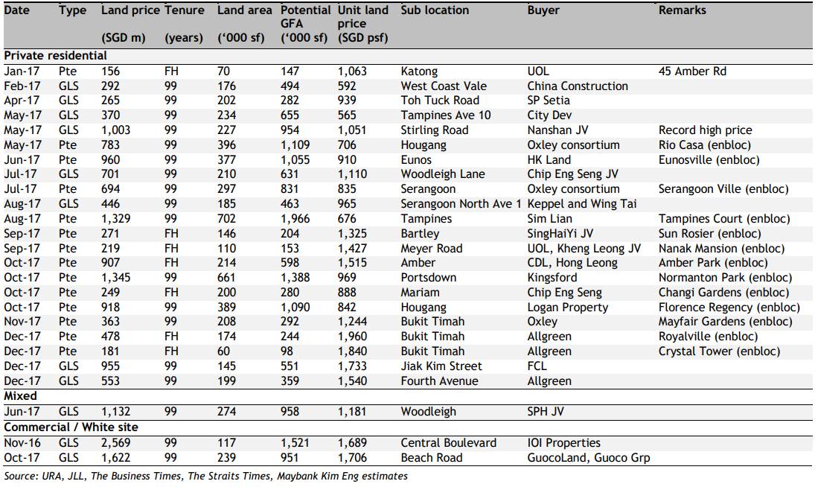Click the 'Record high price' remark
This screenshot has height=487, width=818.
point(706,130)
